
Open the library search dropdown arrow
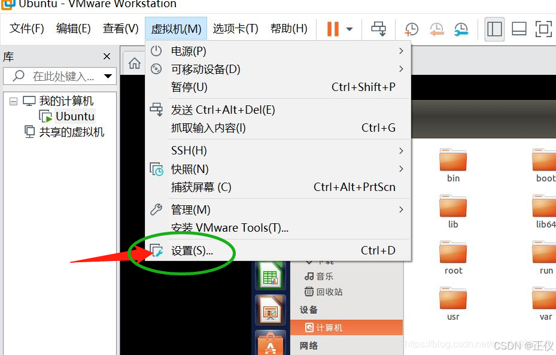pos(108,76)
